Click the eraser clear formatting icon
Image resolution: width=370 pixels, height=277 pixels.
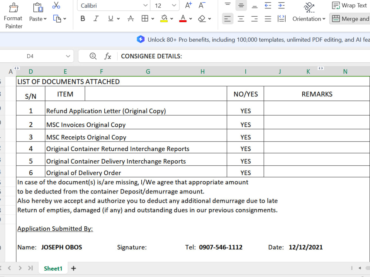(x=202, y=18)
